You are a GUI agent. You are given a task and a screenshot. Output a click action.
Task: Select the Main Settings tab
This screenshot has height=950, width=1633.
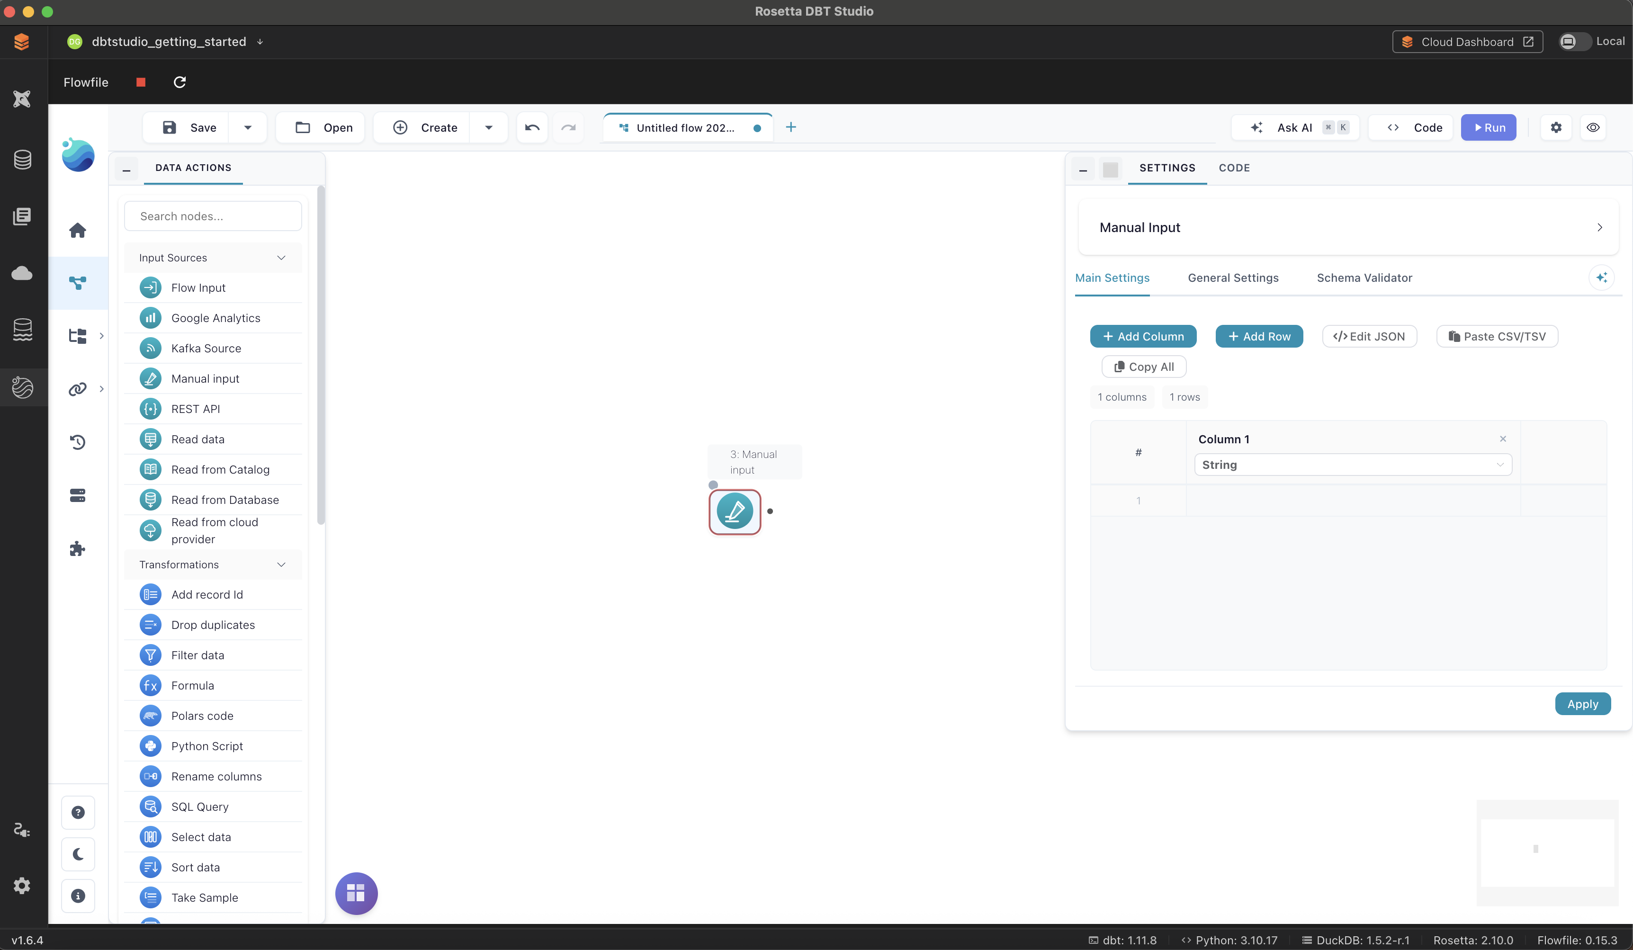(x=1112, y=278)
